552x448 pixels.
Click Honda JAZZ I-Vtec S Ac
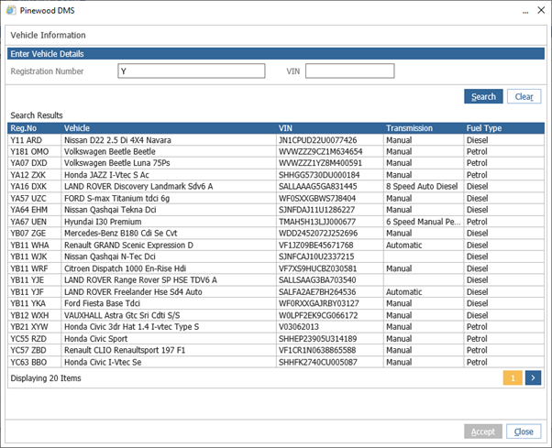(x=106, y=175)
